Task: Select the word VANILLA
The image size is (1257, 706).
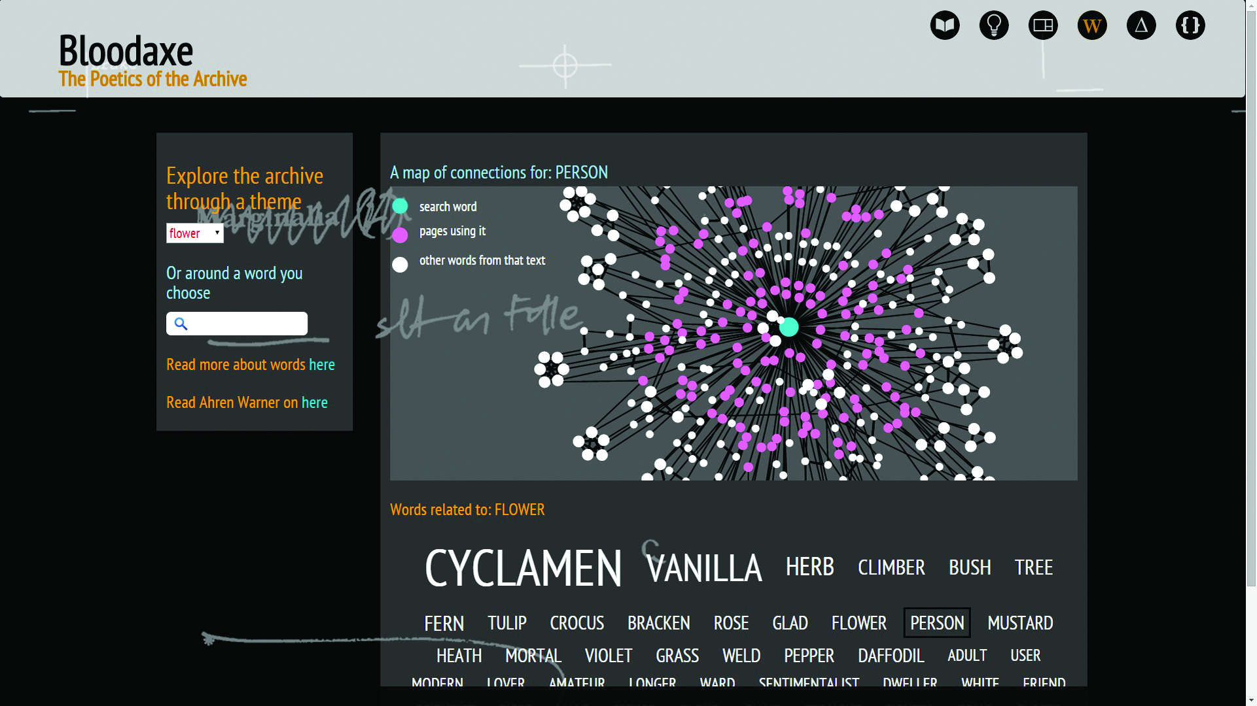Action: [x=704, y=567]
